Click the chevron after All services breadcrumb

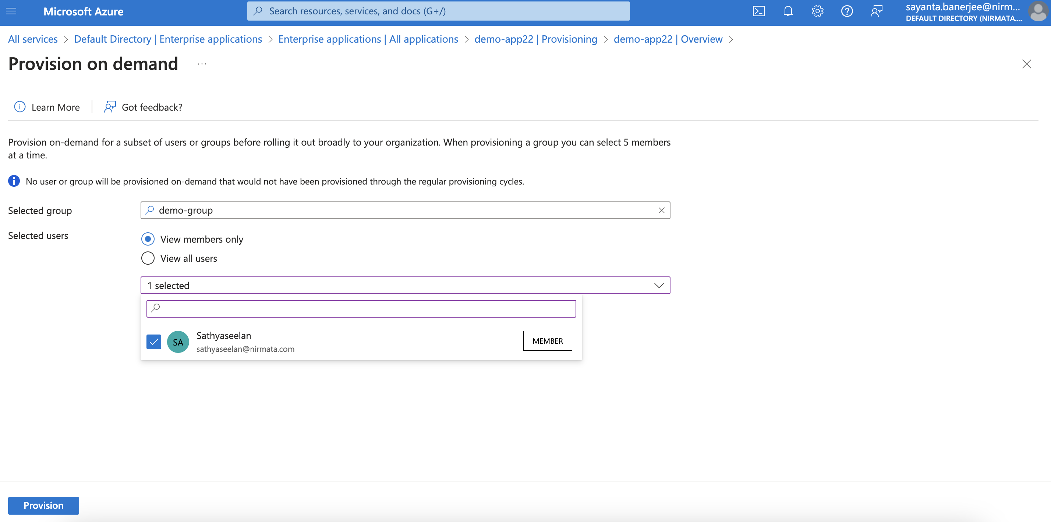pyautogui.click(x=66, y=39)
